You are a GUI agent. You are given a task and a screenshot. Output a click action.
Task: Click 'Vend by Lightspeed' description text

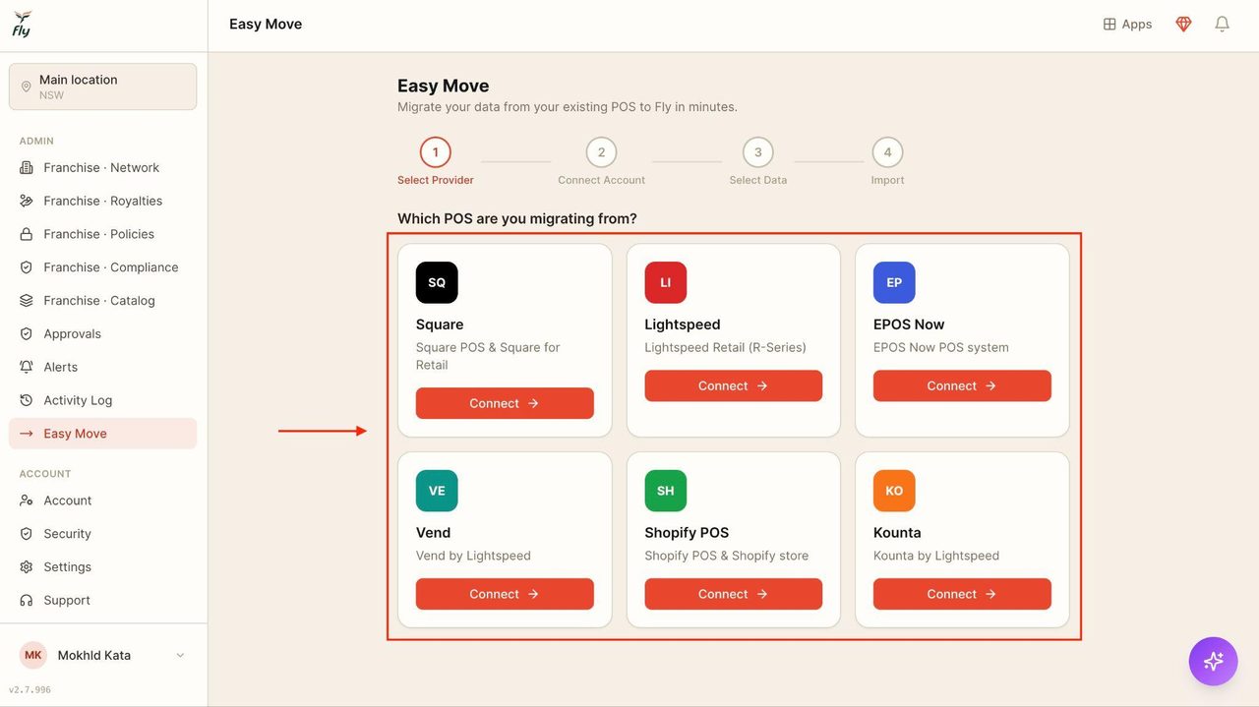pos(473,556)
